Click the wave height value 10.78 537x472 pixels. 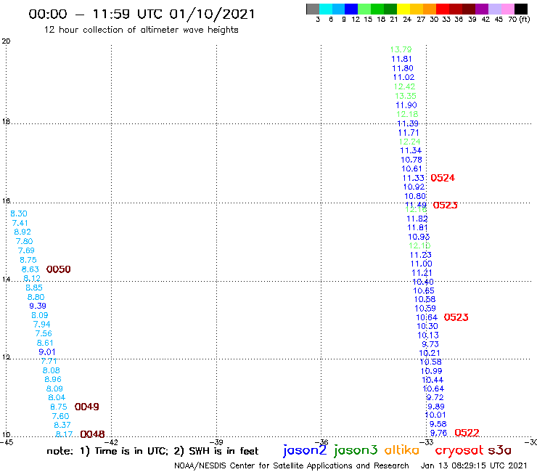click(411, 160)
